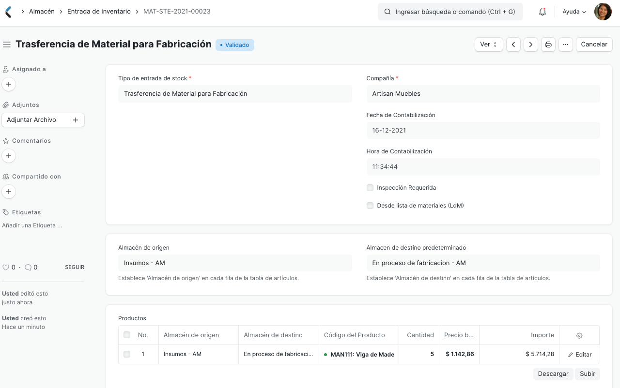The width and height of the screenshot is (620, 388).
Task: Navigate to Entrada de inventario breadcrumb
Action: click(99, 11)
